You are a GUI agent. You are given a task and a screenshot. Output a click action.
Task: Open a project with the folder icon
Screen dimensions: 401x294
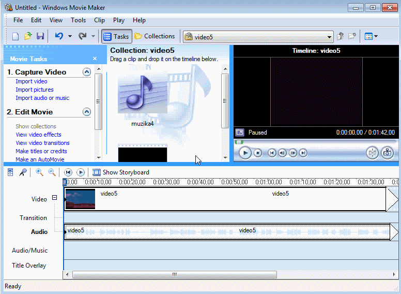(28, 36)
